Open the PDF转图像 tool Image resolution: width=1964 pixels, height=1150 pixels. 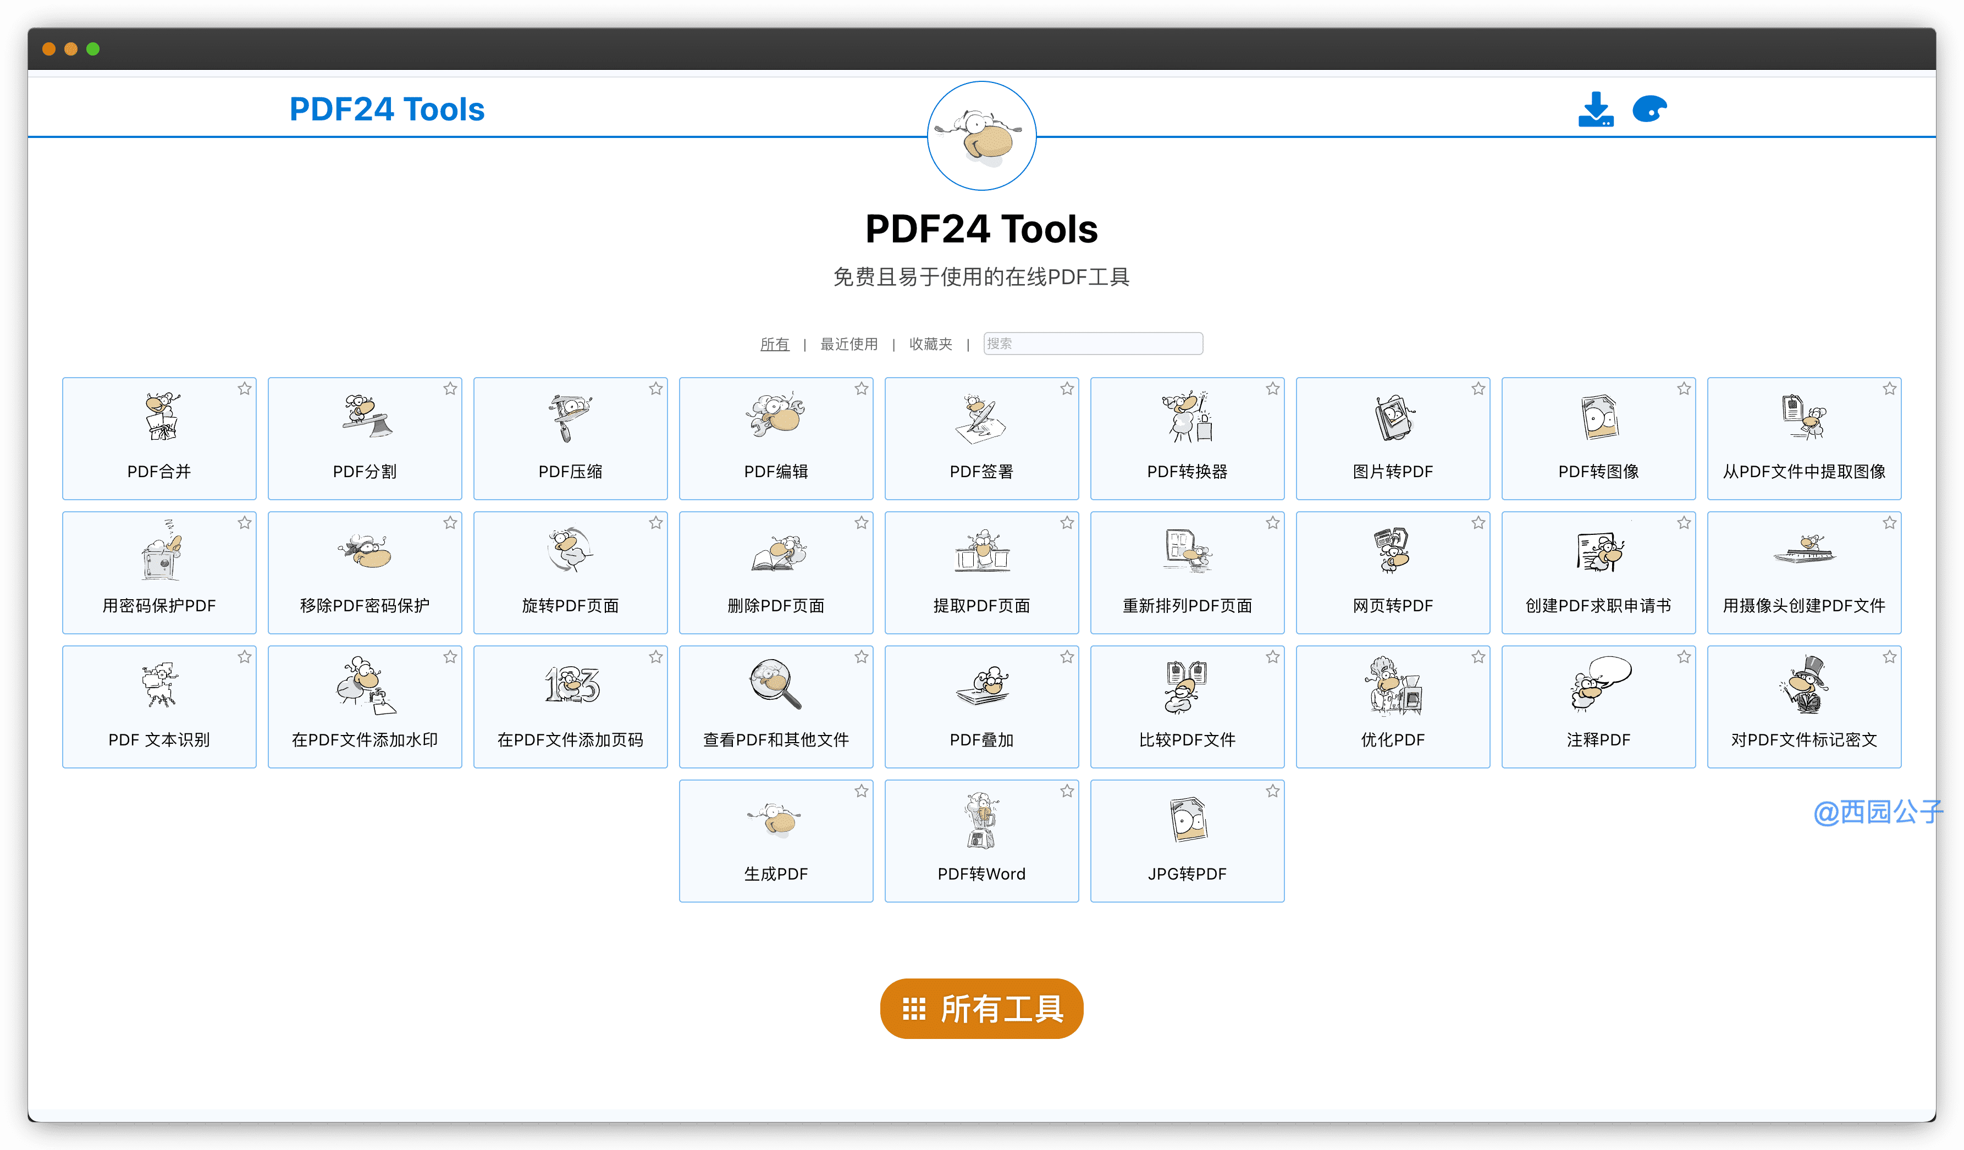click(x=1599, y=439)
